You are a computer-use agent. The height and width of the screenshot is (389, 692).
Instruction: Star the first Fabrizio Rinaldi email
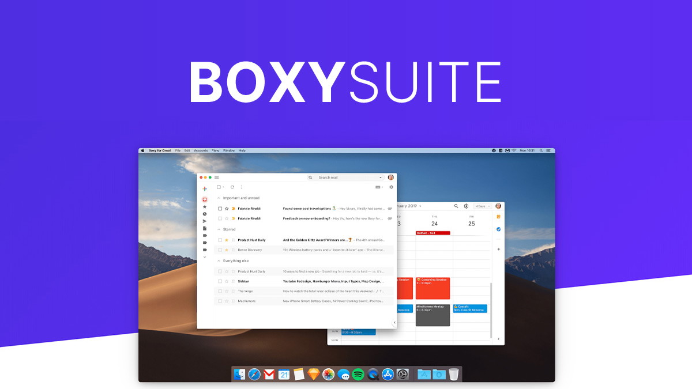click(227, 209)
